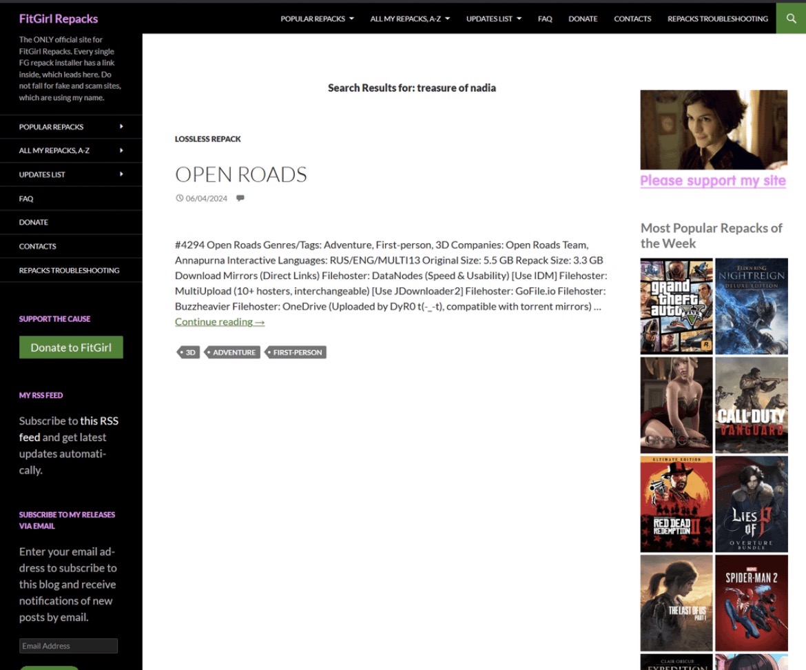Viewport: 806px width, 670px height.
Task: Select the 3D tag
Action: 189,352
